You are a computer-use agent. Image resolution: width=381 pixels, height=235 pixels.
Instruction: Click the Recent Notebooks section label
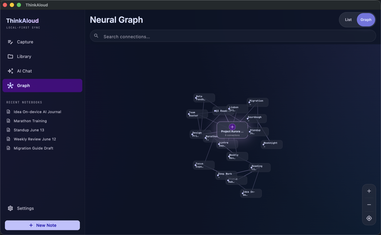(x=24, y=102)
